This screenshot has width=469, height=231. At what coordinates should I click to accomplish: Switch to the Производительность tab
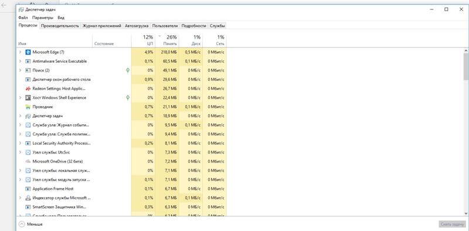pos(60,26)
